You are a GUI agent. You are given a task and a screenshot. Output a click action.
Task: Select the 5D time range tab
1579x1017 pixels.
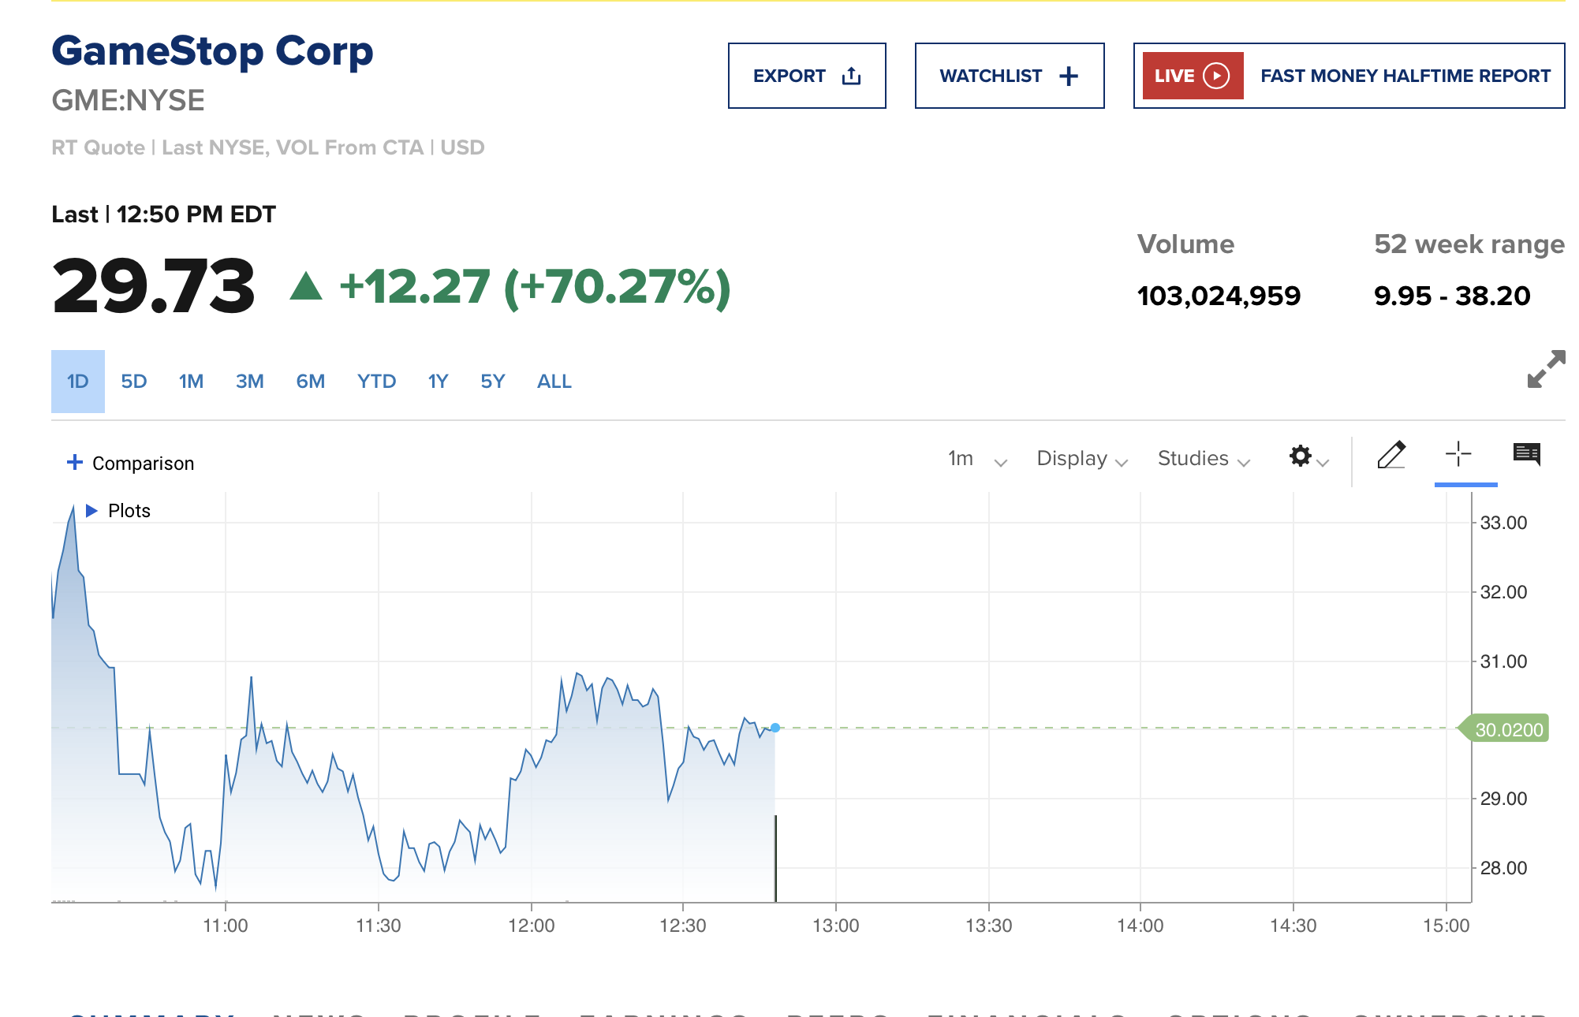click(134, 382)
